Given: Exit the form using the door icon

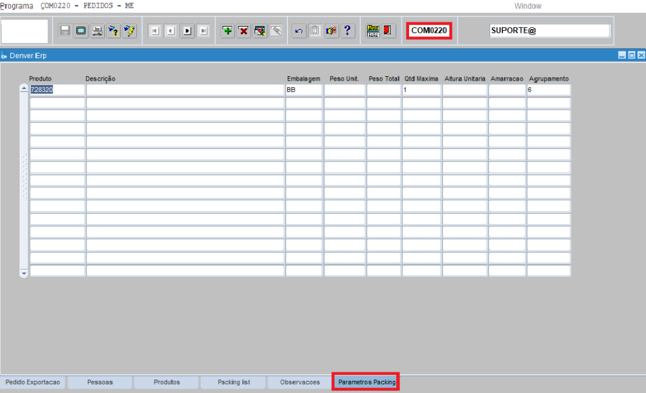Looking at the screenshot, I should (388, 30).
